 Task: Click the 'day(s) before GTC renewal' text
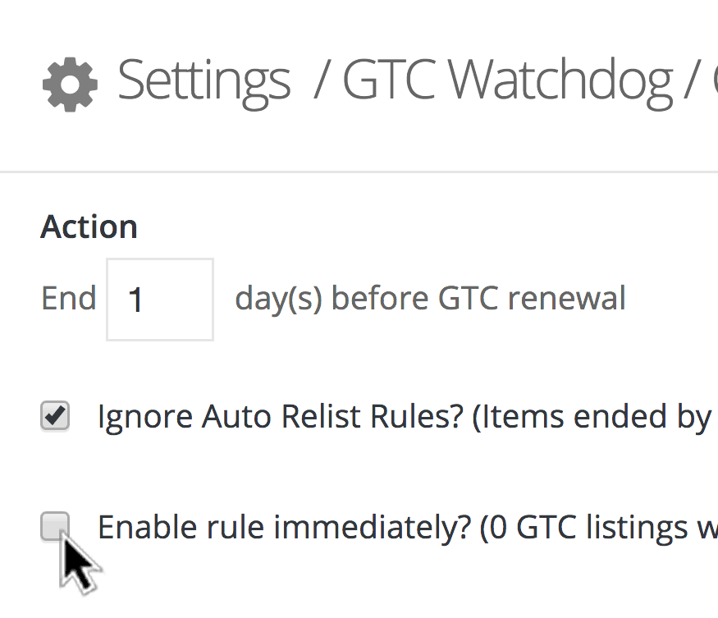[430, 299]
